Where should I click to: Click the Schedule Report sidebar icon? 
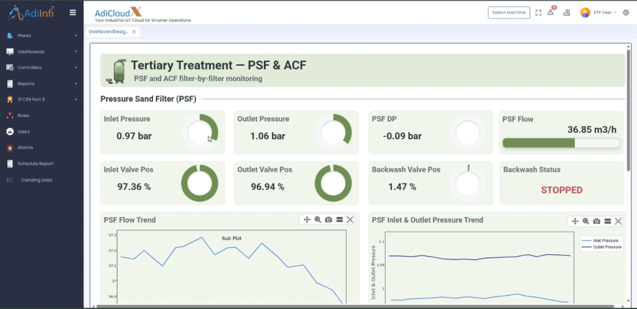click(x=10, y=164)
